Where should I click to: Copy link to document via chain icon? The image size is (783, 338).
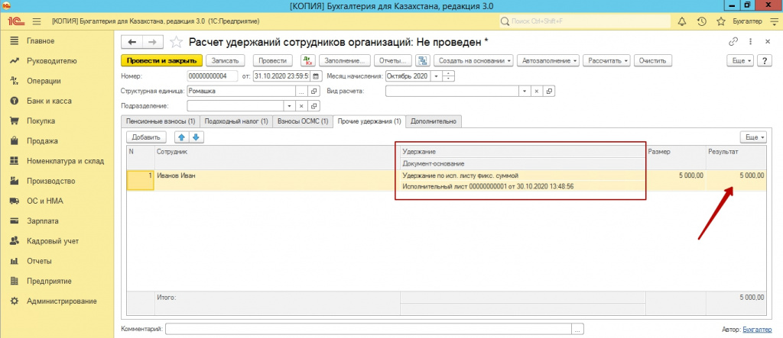click(x=733, y=42)
